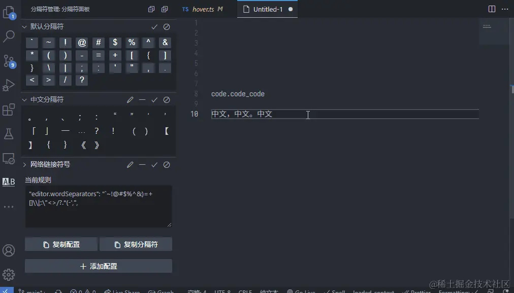Open Extensions view in activity bar

click(9, 109)
